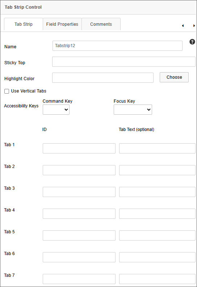Expand the Focus Key dropdown
The height and width of the screenshot is (287, 197).
point(133,110)
